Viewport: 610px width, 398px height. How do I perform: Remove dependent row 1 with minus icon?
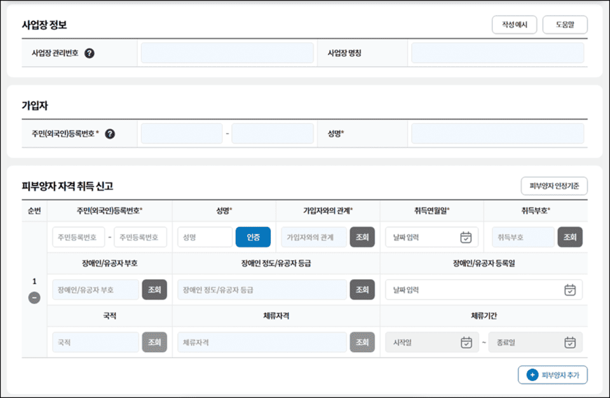pos(34,298)
